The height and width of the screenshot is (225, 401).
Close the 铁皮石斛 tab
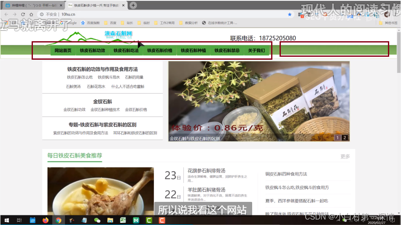click(123, 5)
